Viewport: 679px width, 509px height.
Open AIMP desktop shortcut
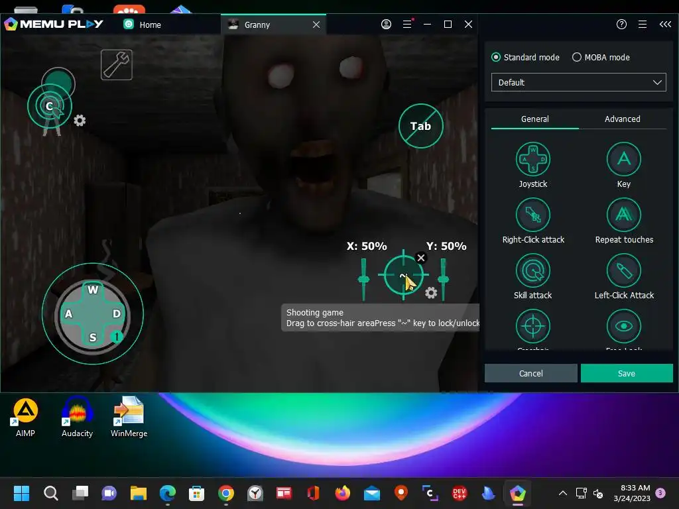[26, 418]
